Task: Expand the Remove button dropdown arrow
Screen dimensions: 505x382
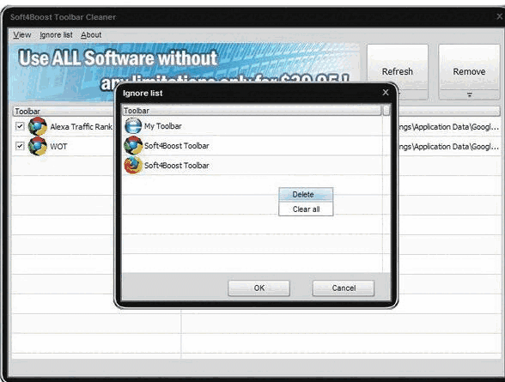Action: pos(470,94)
